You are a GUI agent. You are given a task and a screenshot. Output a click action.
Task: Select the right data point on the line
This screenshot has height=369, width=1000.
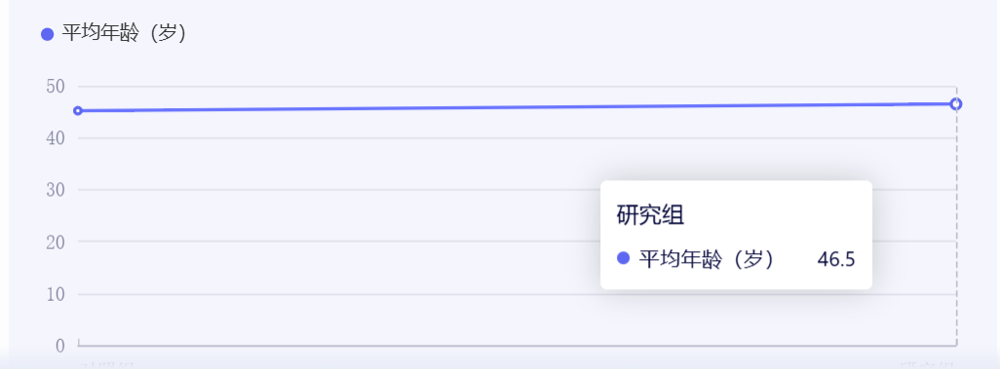[x=955, y=104]
